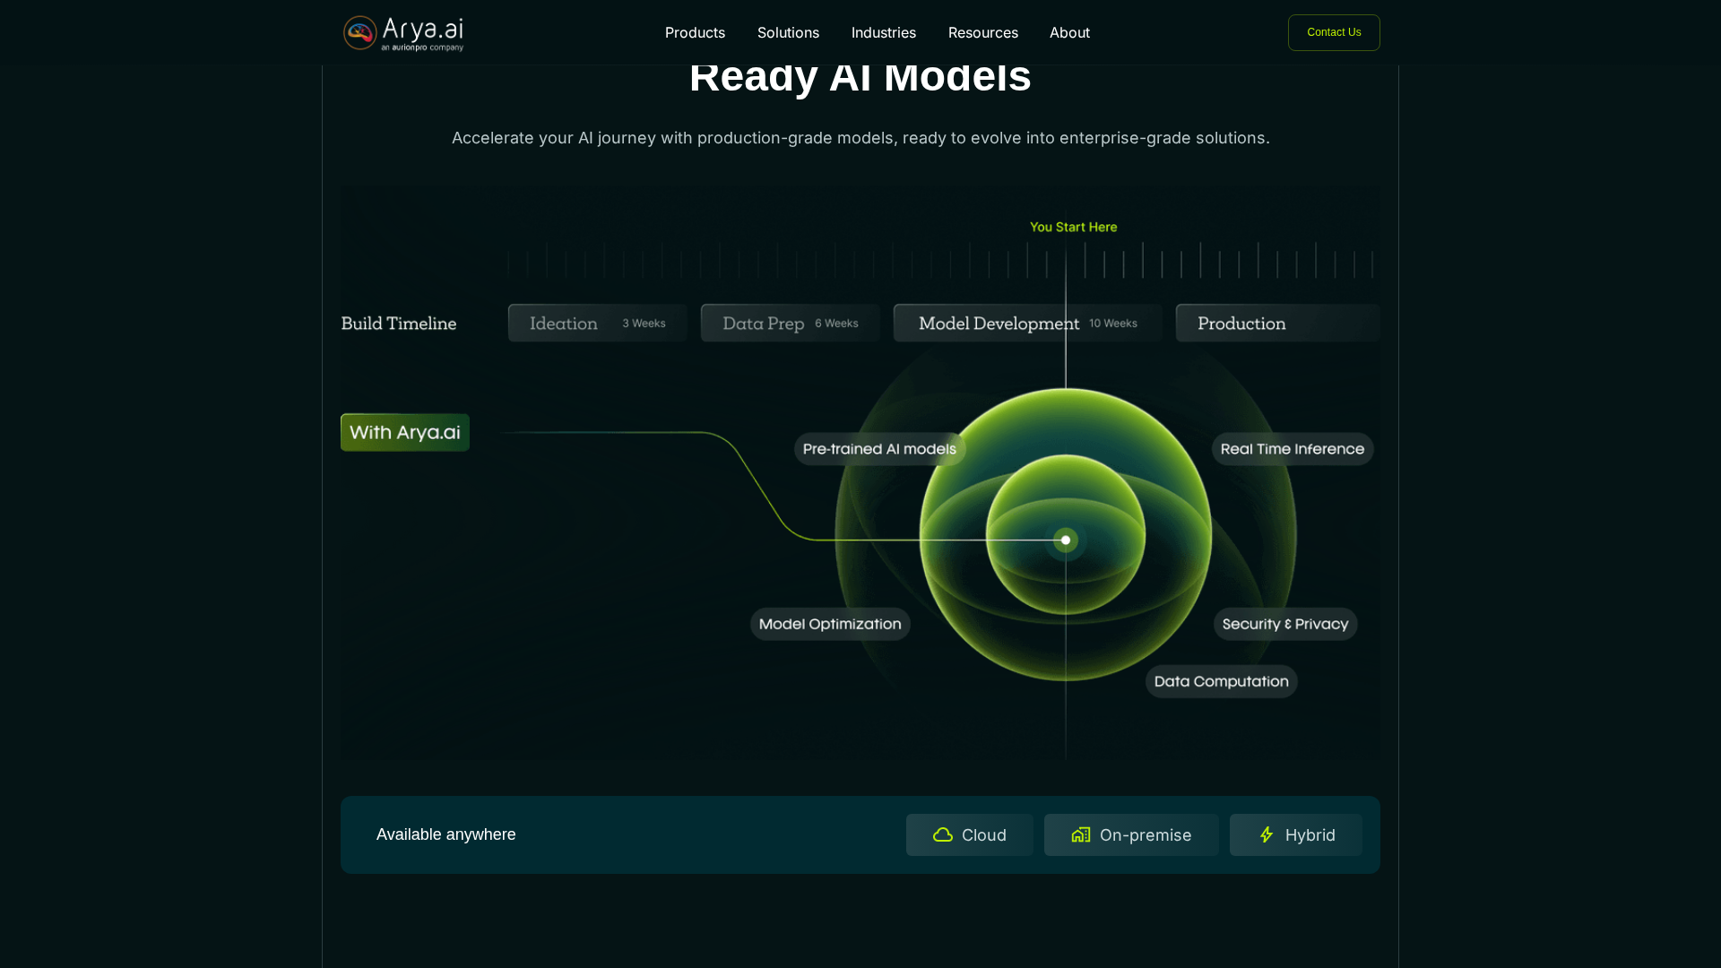Screen dimensions: 1721x968
Task: Click the building icon for On-premise
Action: 1081,834
